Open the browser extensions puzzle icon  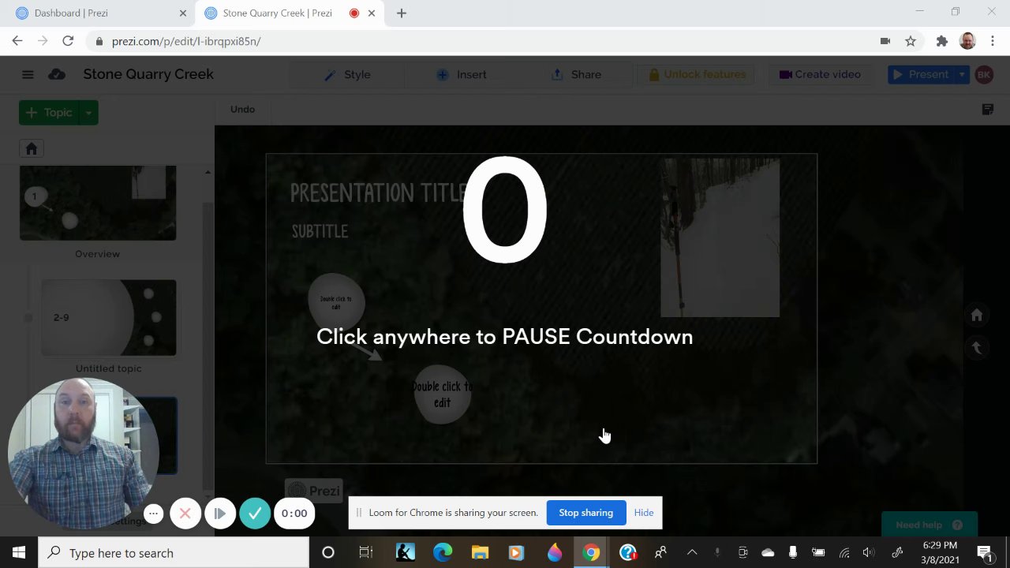[942, 41]
